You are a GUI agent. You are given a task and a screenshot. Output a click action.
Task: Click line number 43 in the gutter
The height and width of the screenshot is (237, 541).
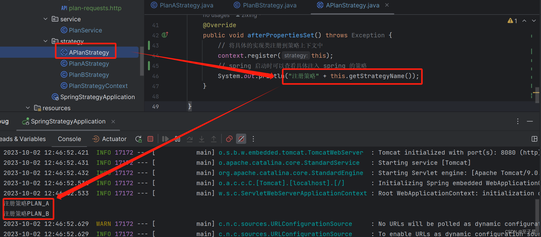click(x=155, y=45)
